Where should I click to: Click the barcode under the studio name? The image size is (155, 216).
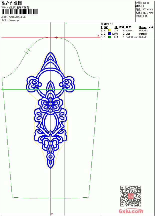coord(19,12)
